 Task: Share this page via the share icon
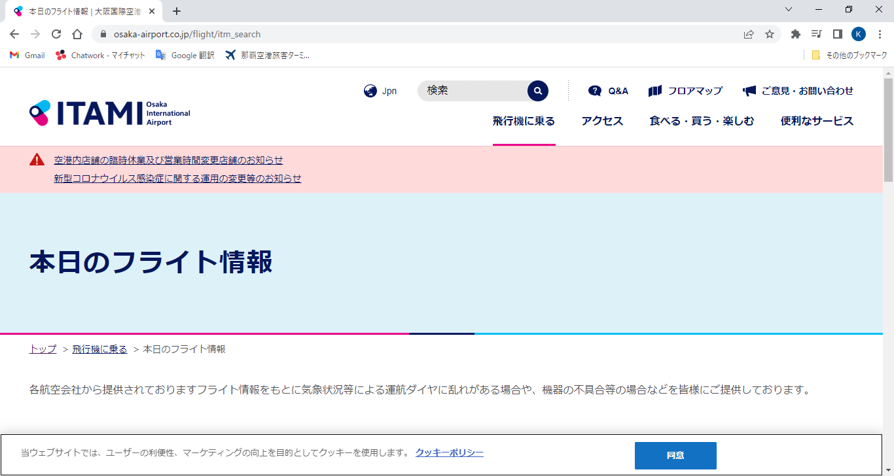(x=749, y=34)
